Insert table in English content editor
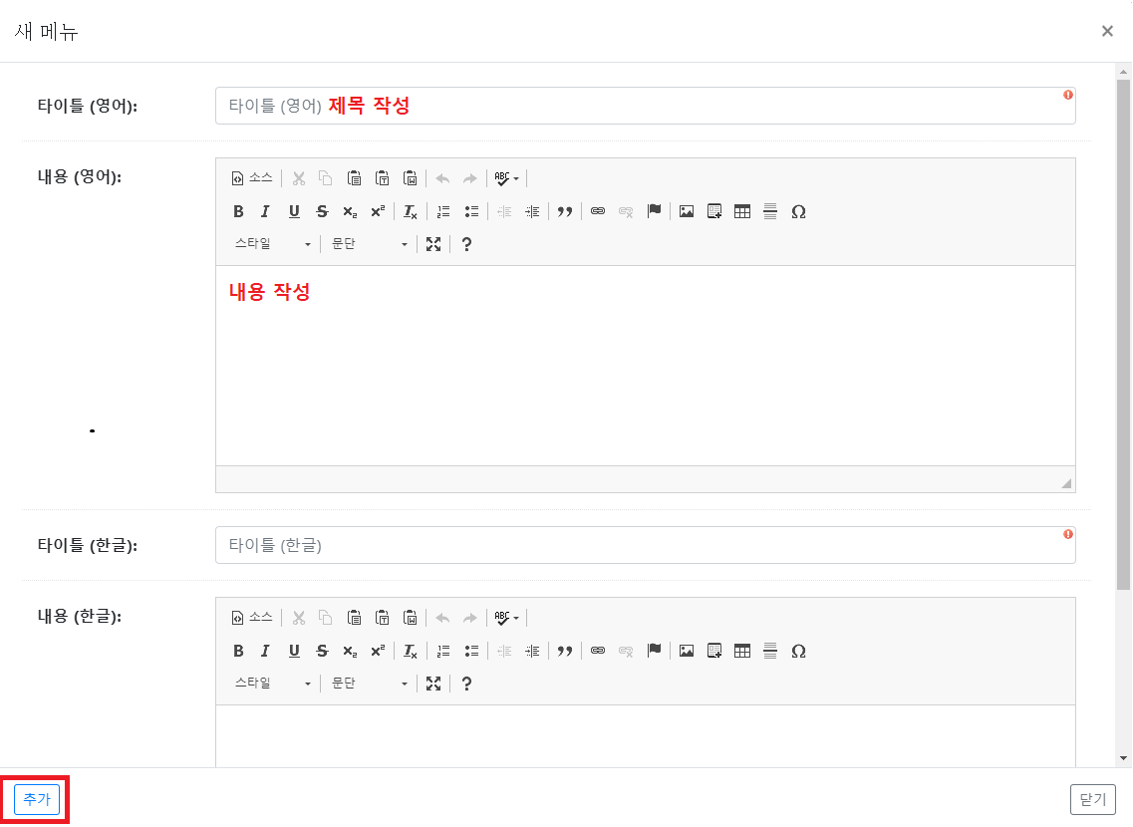 [742, 211]
